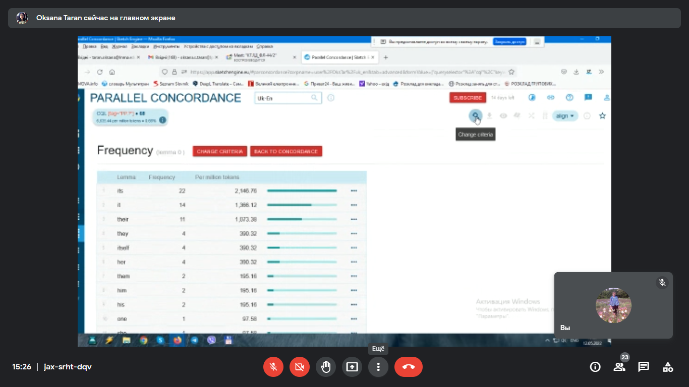689x387 pixels.
Task: Click the Change criteria magnifier icon
Action: point(475,116)
